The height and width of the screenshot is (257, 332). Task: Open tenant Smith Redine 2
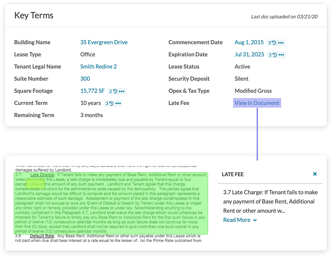pos(98,67)
